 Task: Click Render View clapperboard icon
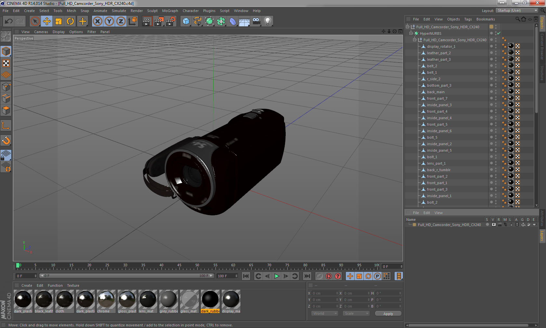click(147, 21)
